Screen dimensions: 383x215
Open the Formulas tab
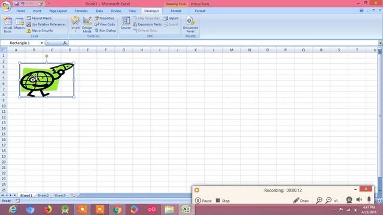point(81,11)
